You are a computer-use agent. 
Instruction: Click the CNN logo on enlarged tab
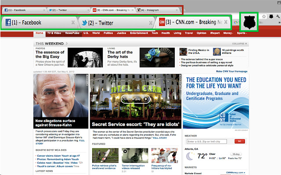[x=162, y=22]
